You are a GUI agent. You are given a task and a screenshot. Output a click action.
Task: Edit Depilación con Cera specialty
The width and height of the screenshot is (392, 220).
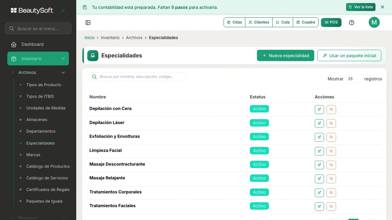[319, 109]
